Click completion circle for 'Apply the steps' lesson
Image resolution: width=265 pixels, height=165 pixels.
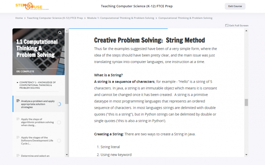[x=59, y=122]
